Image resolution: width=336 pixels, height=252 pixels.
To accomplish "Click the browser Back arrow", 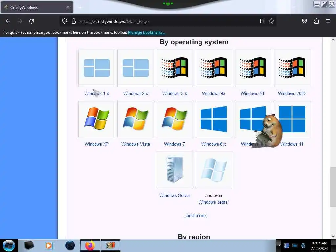I will [x=8, y=21].
